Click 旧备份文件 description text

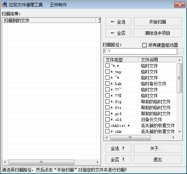click(151, 120)
